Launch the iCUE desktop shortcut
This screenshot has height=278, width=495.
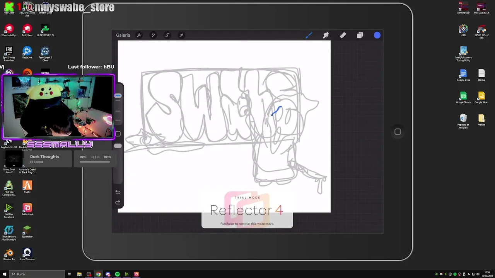point(463,31)
